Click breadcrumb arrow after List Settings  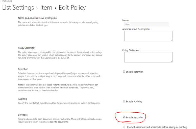click(37, 8)
